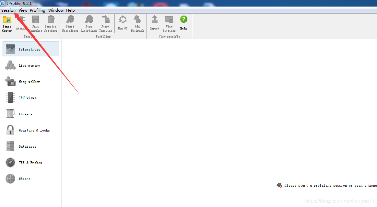Open the Start Center
The height and width of the screenshot is (207, 377).
click(7, 24)
